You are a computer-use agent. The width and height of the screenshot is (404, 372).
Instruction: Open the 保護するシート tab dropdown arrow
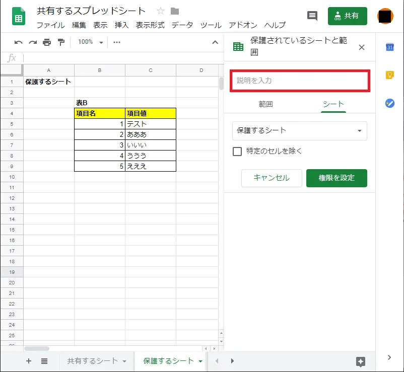[x=200, y=361]
